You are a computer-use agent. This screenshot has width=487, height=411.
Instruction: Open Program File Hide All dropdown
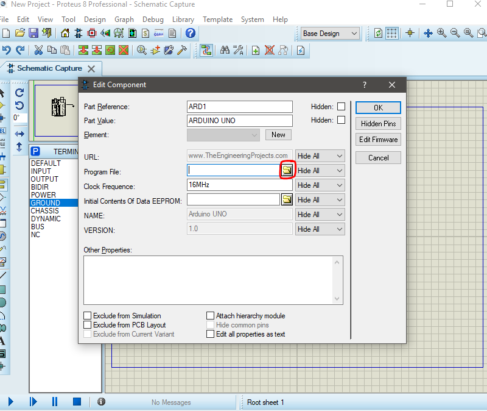tap(320, 171)
